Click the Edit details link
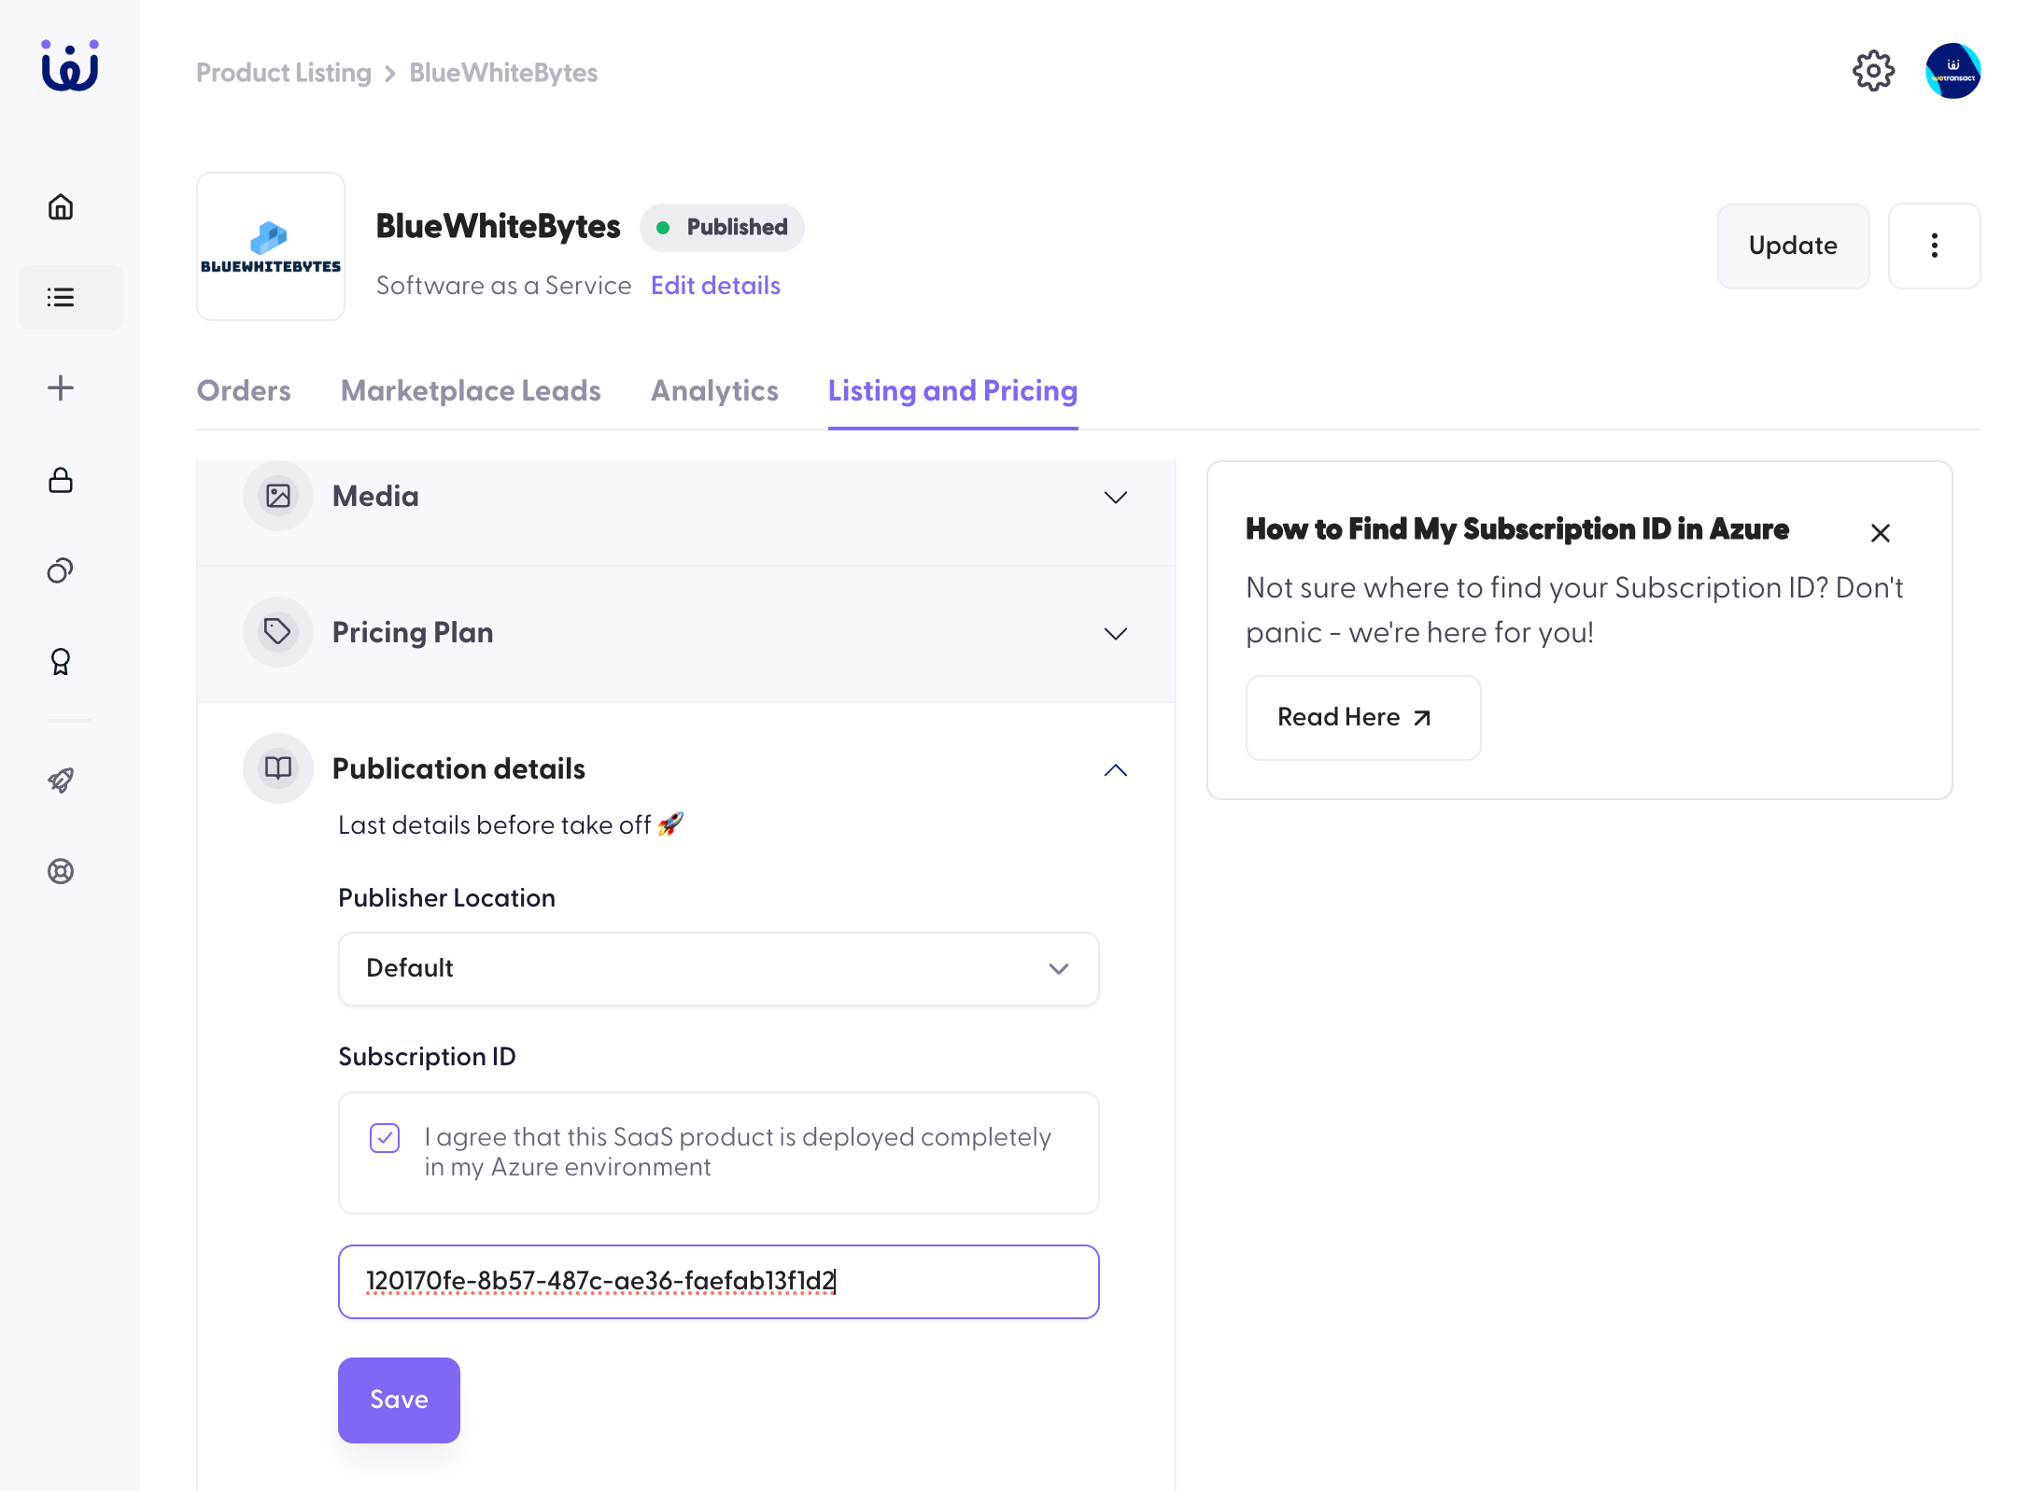The height and width of the screenshot is (1491, 2030). (x=715, y=286)
